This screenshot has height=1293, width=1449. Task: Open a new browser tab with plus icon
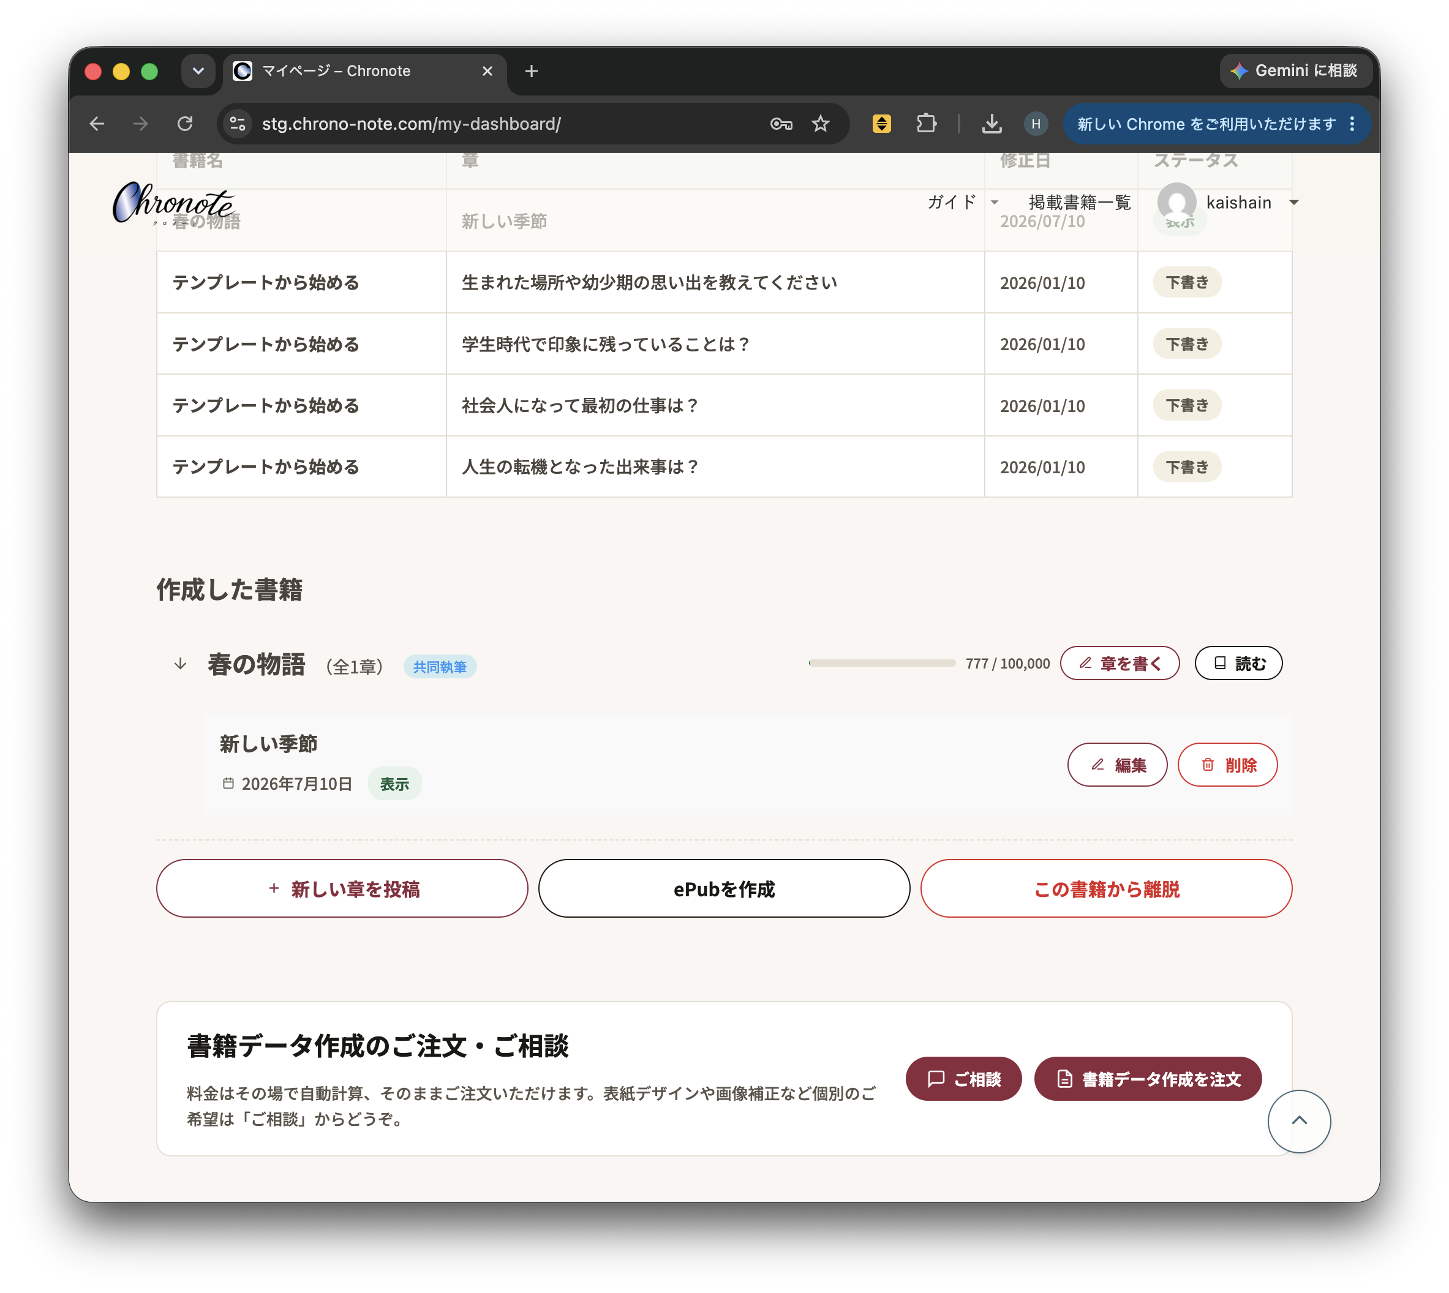(531, 71)
